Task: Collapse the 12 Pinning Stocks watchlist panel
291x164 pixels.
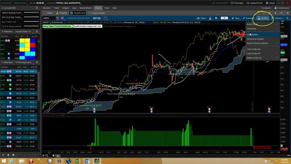Action: point(2,62)
